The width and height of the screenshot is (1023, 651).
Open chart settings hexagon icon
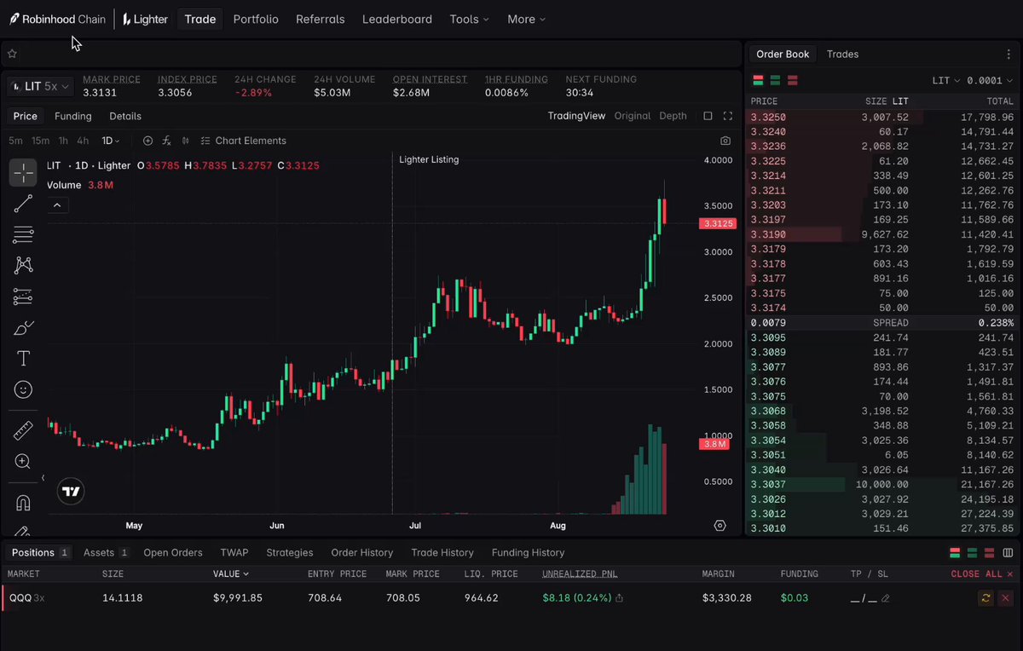[720, 526]
